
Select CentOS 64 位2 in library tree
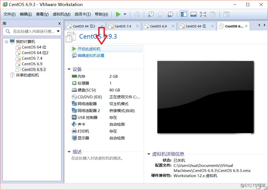(35, 53)
